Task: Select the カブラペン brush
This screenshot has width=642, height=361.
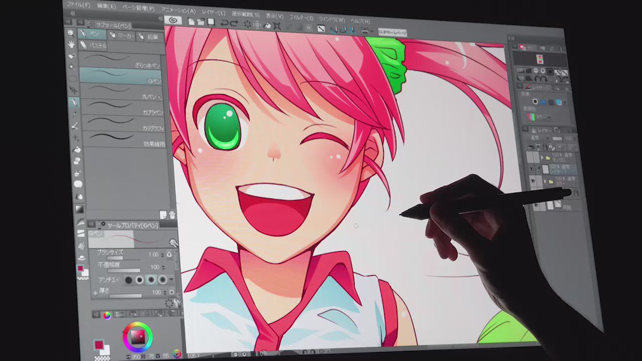Action: coord(123,108)
